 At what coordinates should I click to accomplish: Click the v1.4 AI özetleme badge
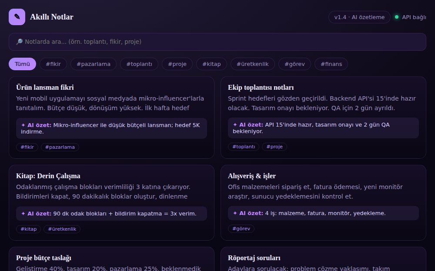(x=359, y=17)
